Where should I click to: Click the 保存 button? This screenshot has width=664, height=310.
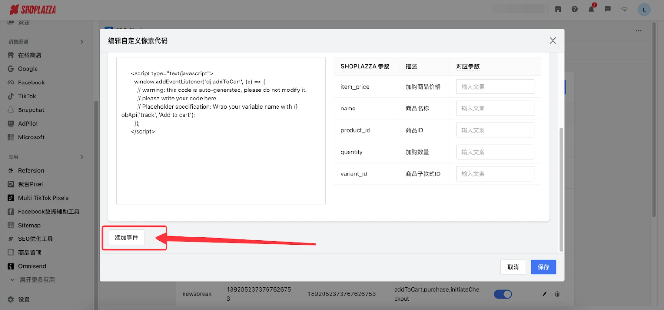[x=543, y=267]
